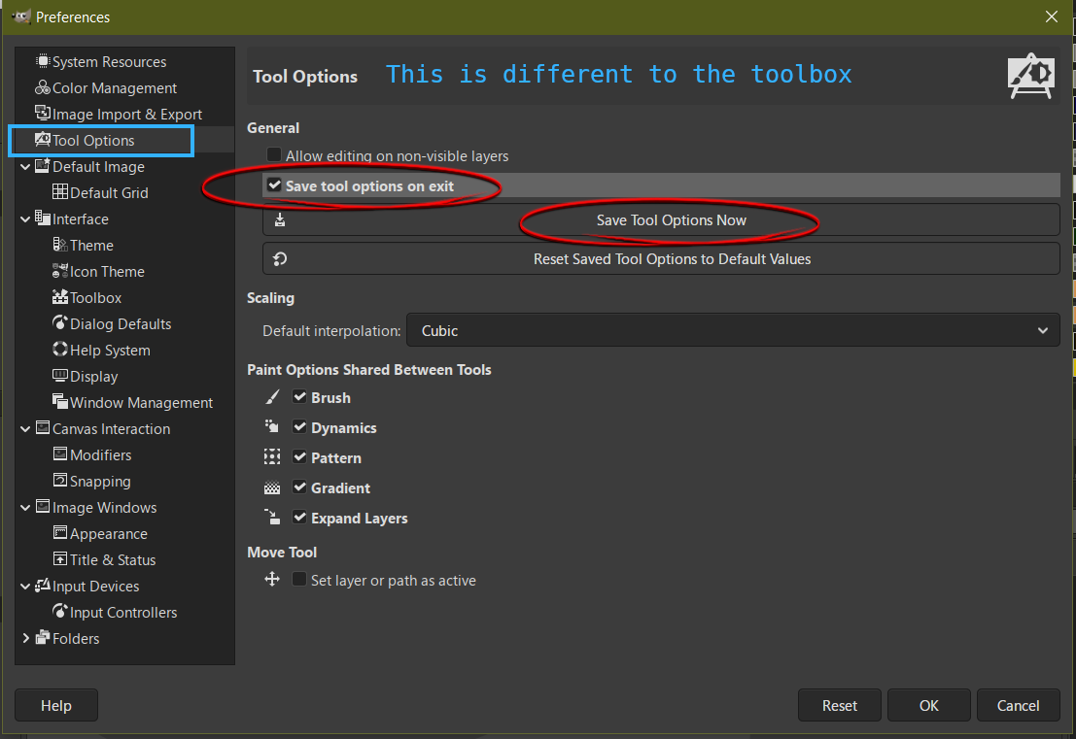Open the Snapping preferences page label
Image resolution: width=1076 pixels, height=739 pixels.
[x=100, y=482]
